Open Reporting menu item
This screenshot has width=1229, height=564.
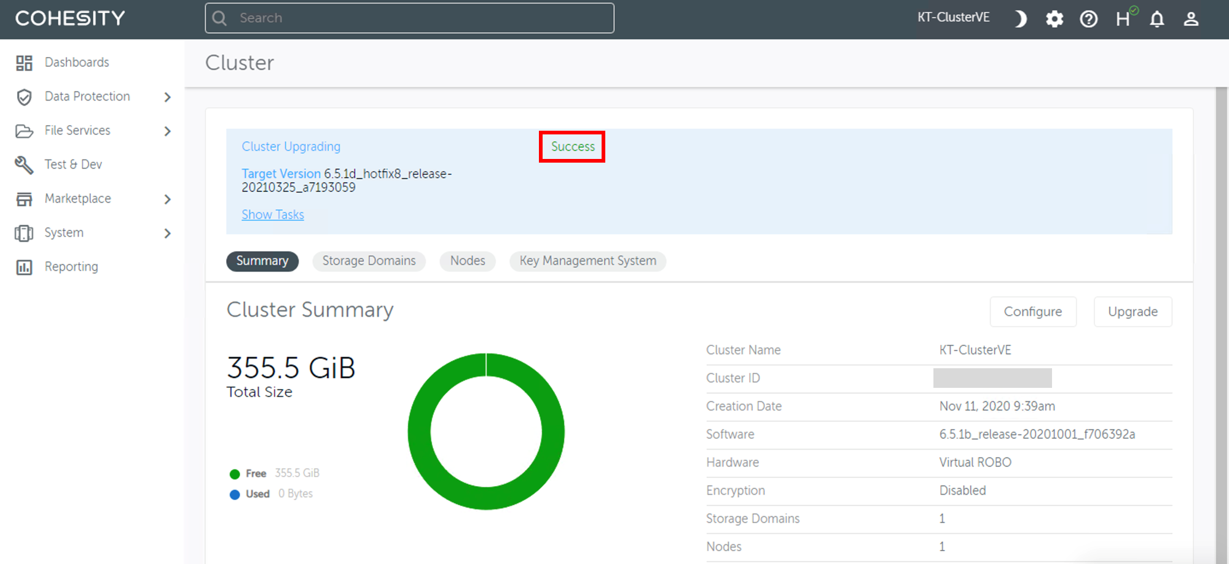tap(71, 266)
